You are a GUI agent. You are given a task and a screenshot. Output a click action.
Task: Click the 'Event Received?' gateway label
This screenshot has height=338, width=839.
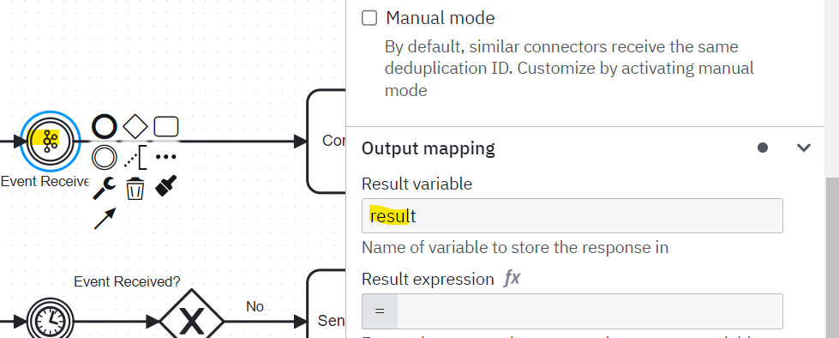(x=127, y=281)
